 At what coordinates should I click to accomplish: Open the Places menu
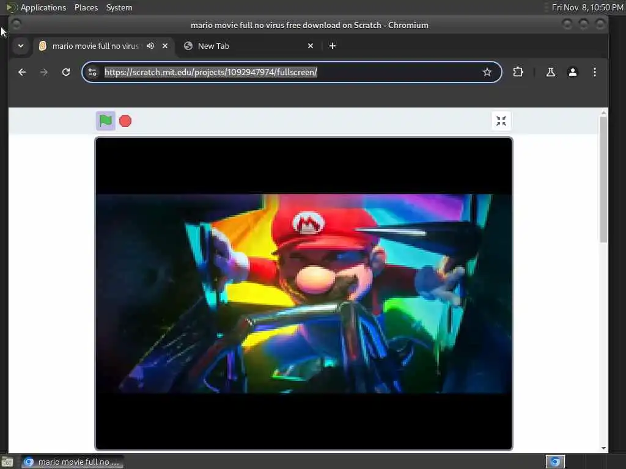[x=86, y=7]
